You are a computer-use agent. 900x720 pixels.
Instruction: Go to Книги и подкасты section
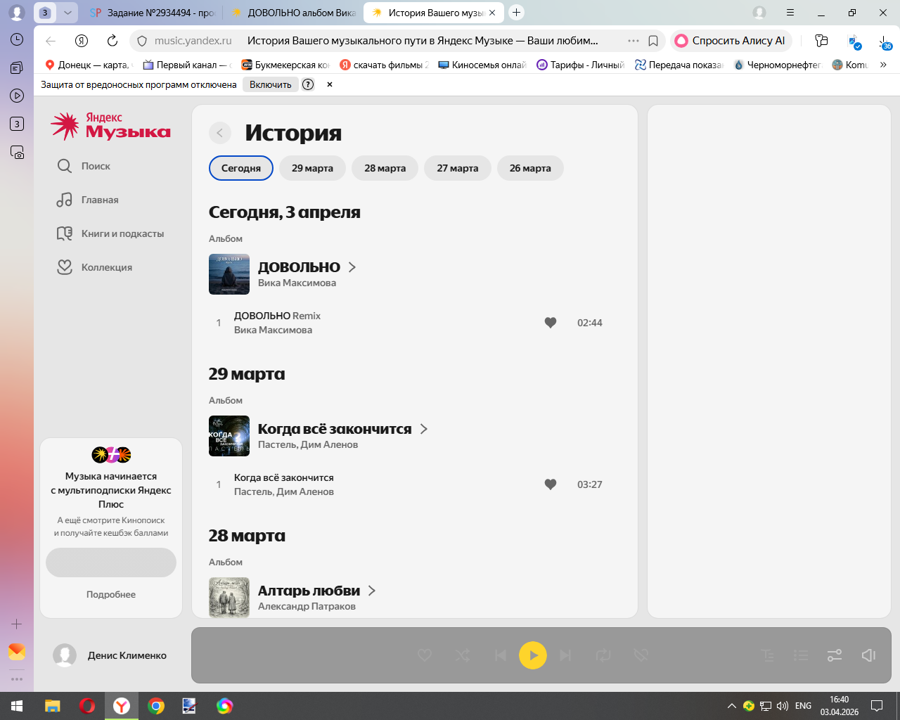tap(122, 233)
